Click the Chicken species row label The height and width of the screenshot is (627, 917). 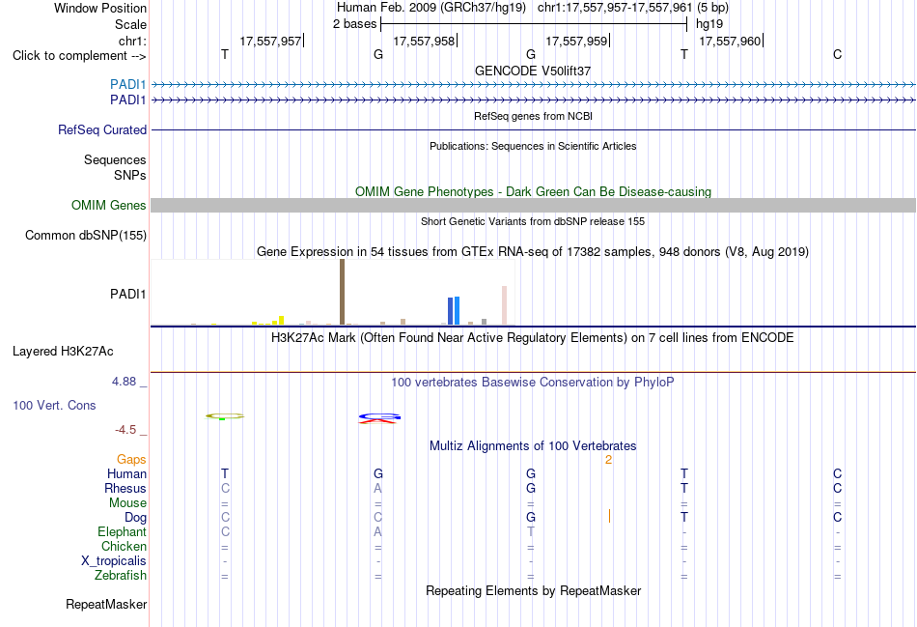click(124, 546)
